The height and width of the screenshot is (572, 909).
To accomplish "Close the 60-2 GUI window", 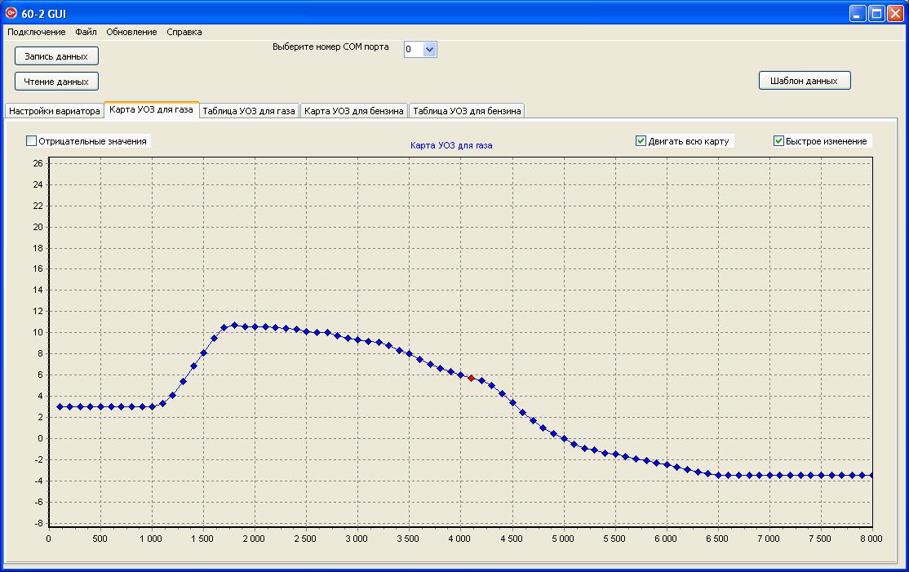I will click(895, 13).
